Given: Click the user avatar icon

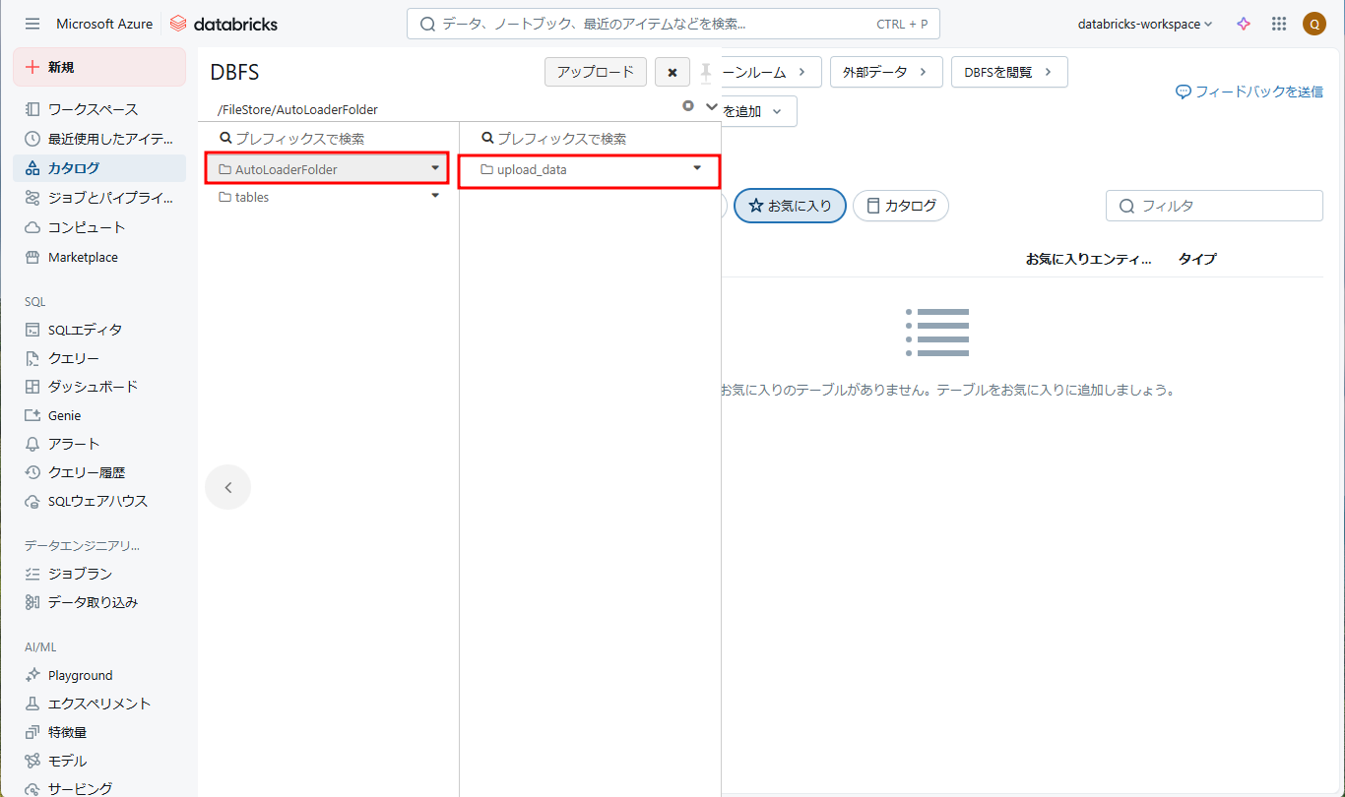Looking at the screenshot, I should tap(1313, 24).
